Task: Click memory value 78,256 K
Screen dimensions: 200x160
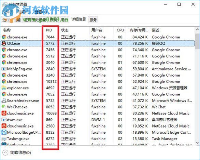Action: 140,43
